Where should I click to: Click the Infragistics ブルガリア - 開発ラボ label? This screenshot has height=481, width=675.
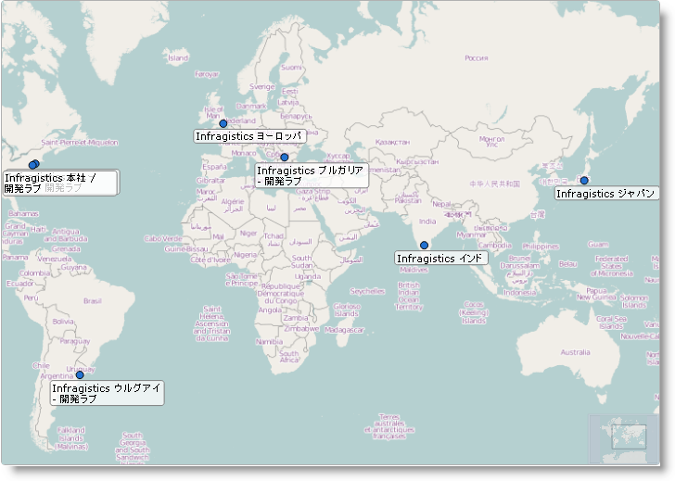point(310,176)
